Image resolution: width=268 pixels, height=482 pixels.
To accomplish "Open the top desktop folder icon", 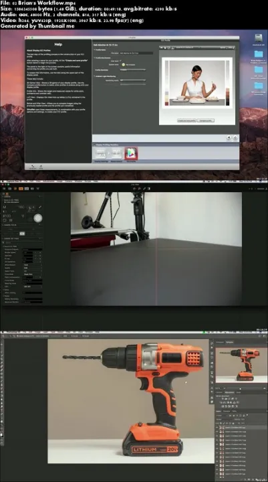I will pyautogui.click(x=259, y=54).
